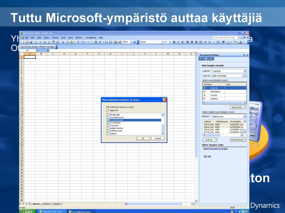Open the Format menu
Screen dimensions: 285x213
pyautogui.click(x=55, y=38)
